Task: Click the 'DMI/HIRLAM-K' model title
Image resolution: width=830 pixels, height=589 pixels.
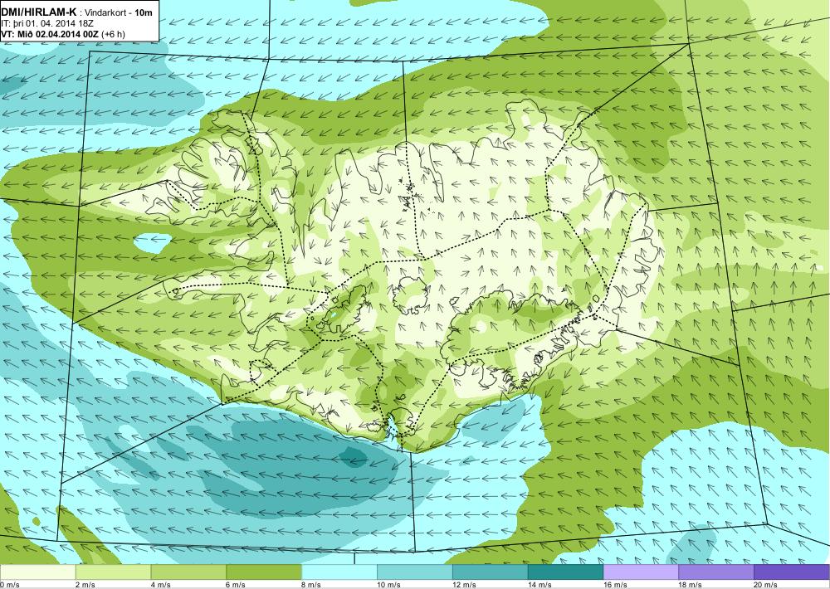Action: tap(39, 12)
